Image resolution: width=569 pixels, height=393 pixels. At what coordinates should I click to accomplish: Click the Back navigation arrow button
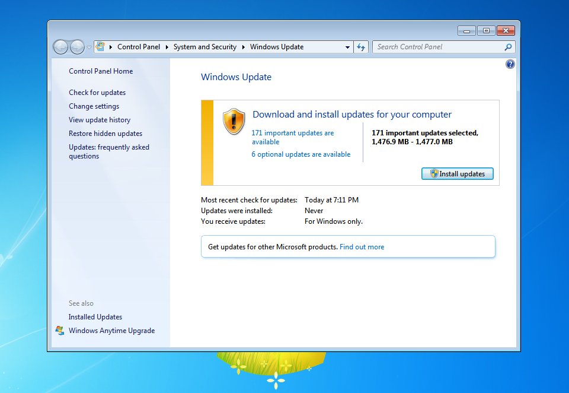[x=60, y=47]
